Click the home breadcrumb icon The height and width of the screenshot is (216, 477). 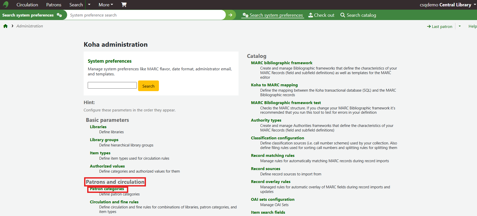pos(5,26)
